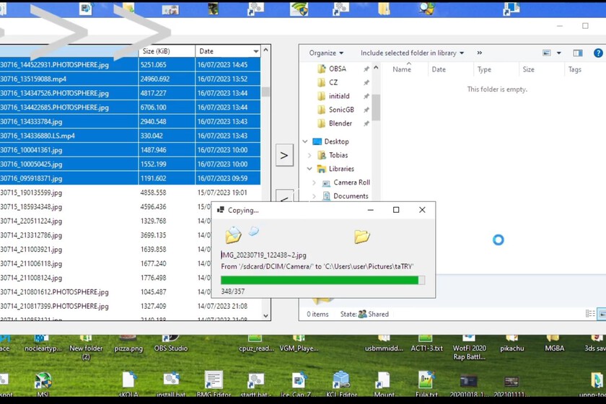The width and height of the screenshot is (606, 404).
Task: Open BMG Editor desktop shortcut
Action: pyautogui.click(x=214, y=385)
